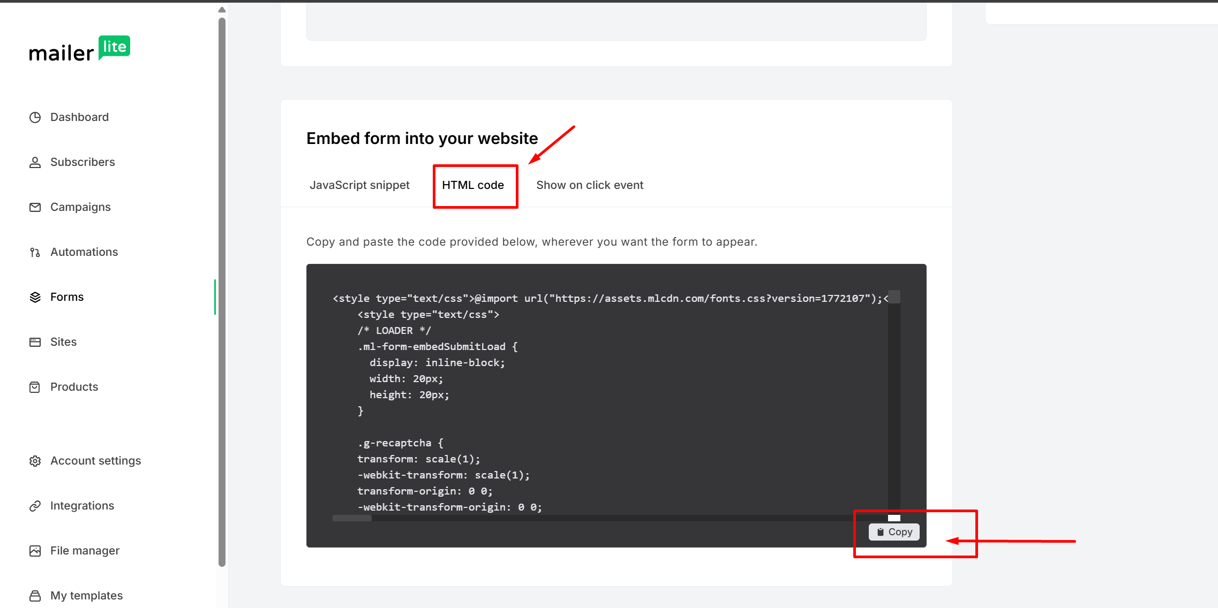
Task: Click the Integrations link icon
Action: tap(35, 506)
